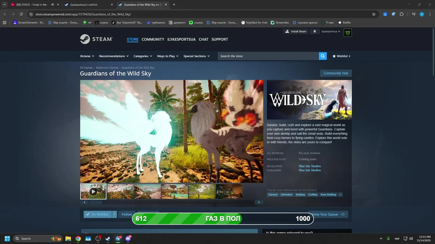Open Telegram from the taskbar
435x244 pixels.
118,239
